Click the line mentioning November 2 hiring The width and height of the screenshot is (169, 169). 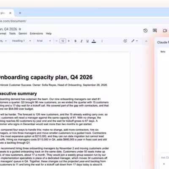[55, 148]
